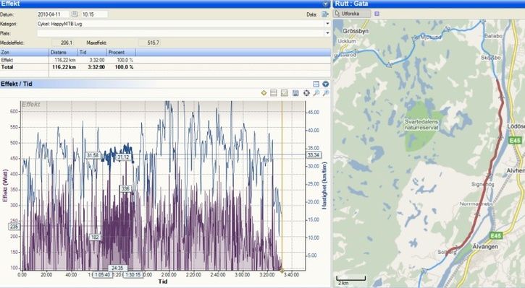Image resolution: width=525 pixels, height=288 pixels.
Task: Click the 24:35 selection duration label
Action: (117, 268)
